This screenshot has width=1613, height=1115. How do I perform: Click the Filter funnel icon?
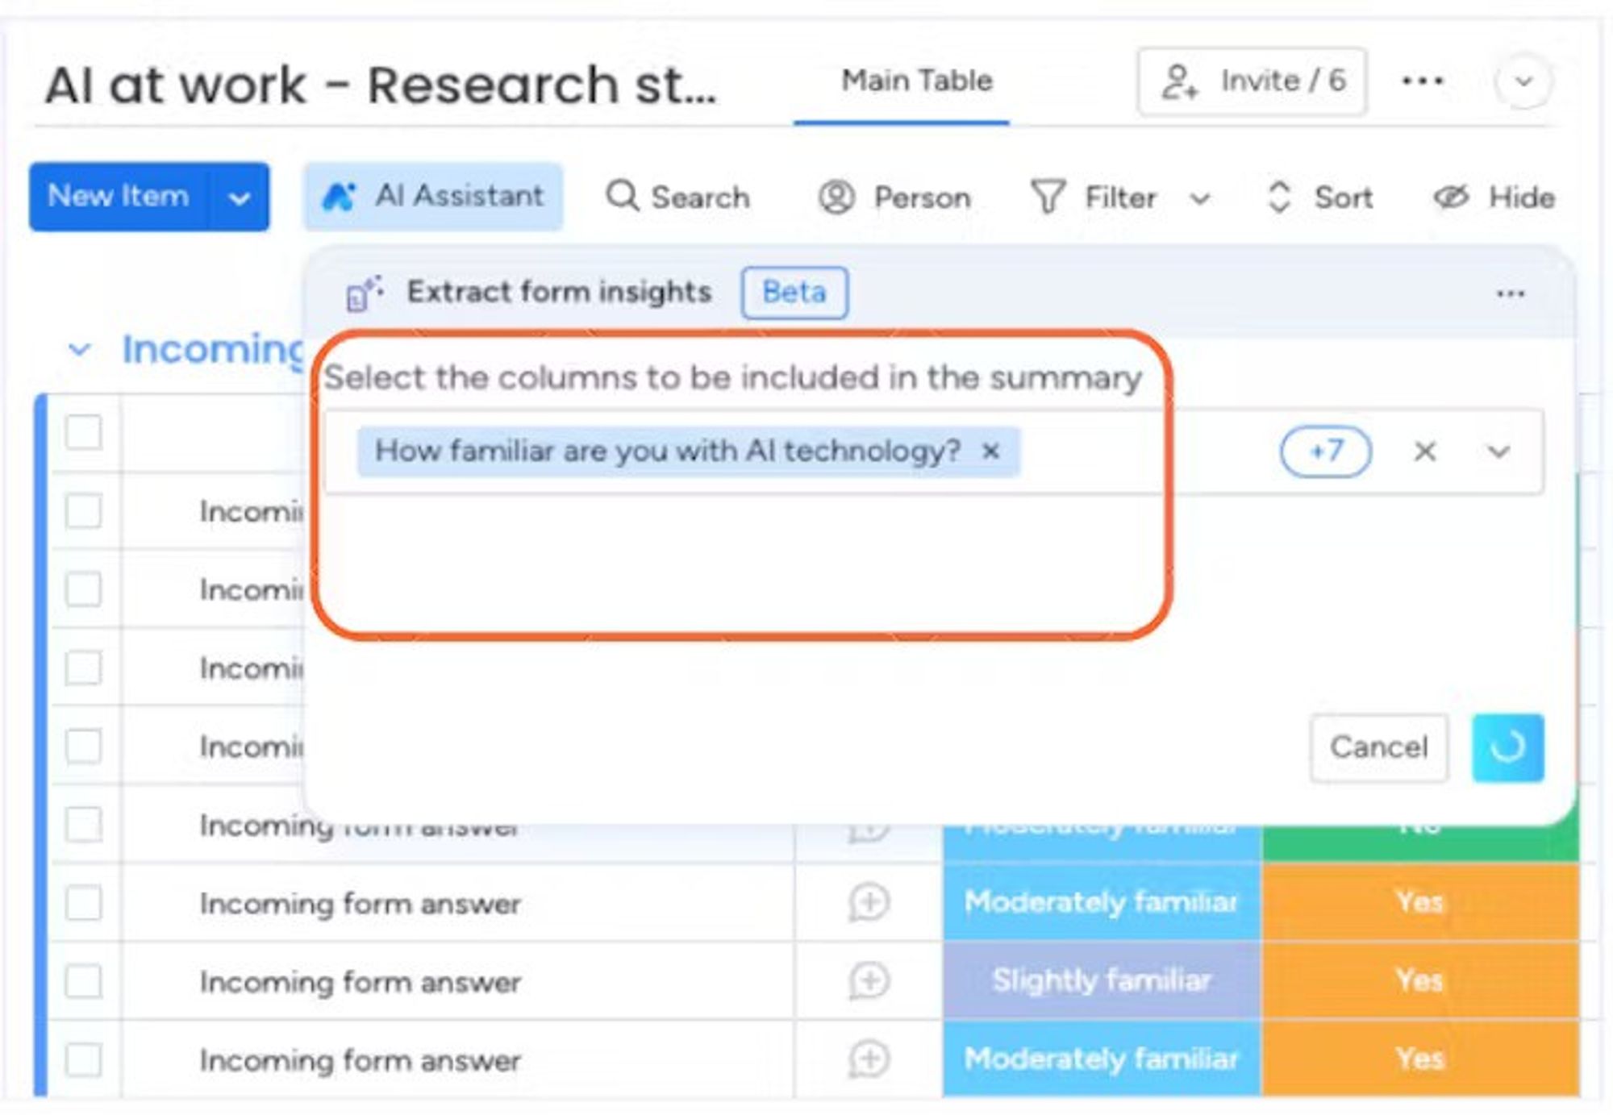1048,197
